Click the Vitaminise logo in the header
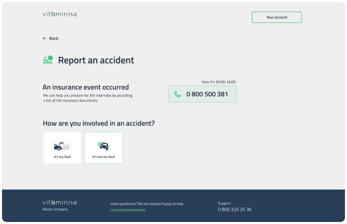Image resolution: width=347 pixels, height=224 pixels. click(x=60, y=14)
